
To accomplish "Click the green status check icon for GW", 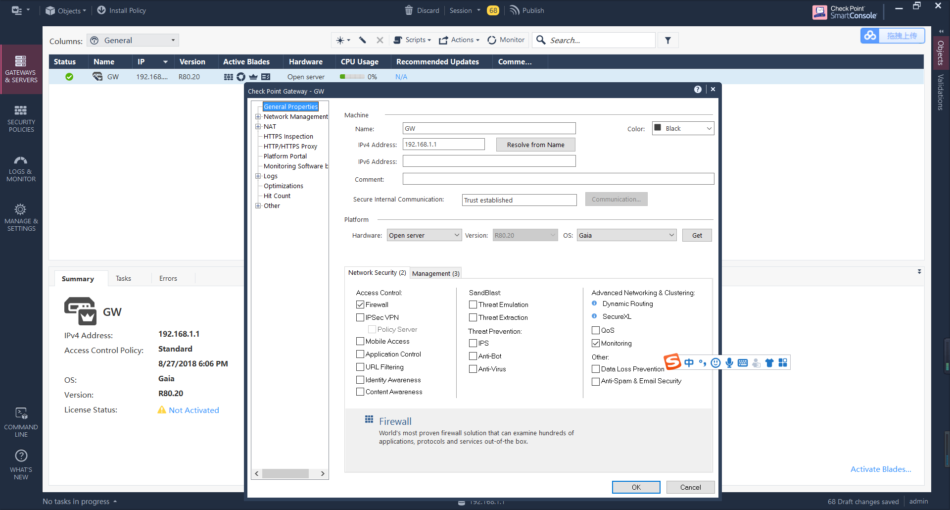I will (69, 77).
